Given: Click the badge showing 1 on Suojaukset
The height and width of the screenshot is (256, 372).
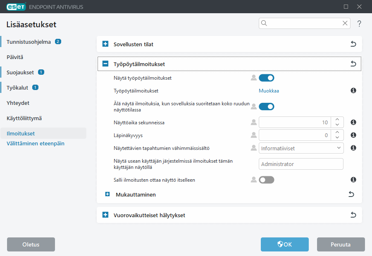Looking at the screenshot, I should [x=41, y=72].
